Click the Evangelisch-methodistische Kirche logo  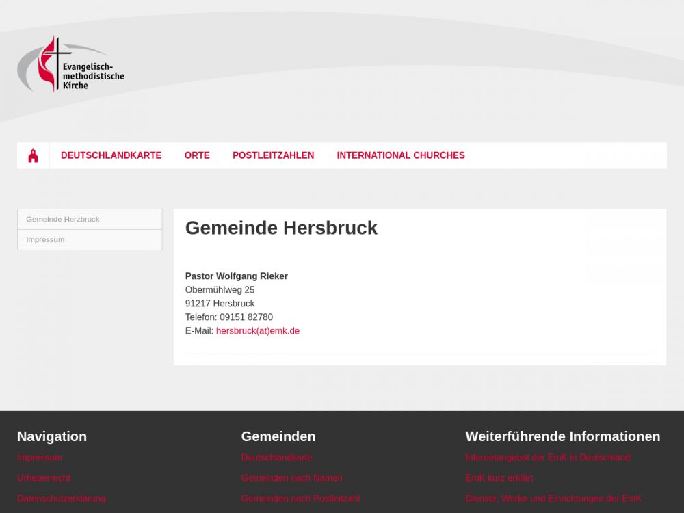coord(70,65)
